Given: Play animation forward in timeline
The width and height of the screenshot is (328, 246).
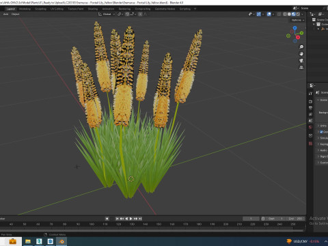Looking at the screenshot, I should [x=131, y=219].
